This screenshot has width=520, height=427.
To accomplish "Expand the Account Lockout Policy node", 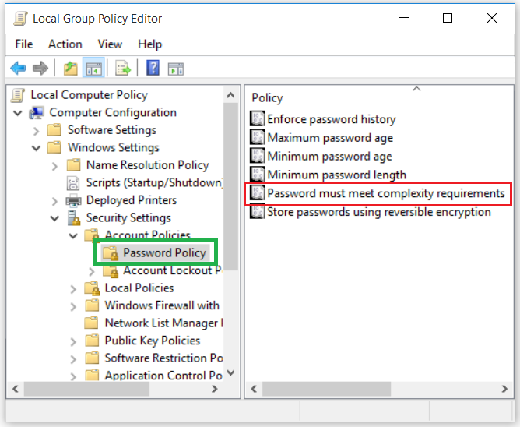I will [92, 272].
